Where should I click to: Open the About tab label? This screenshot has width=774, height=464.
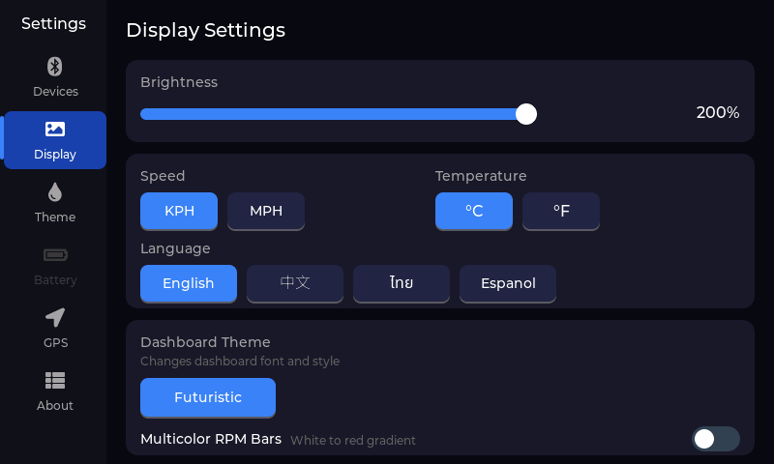pyautogui.click(x=55, y=406)
